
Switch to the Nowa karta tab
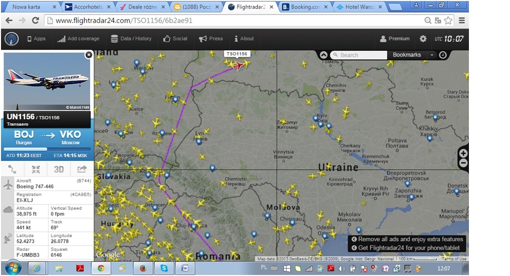click(x=31, y=7)
